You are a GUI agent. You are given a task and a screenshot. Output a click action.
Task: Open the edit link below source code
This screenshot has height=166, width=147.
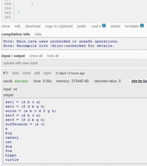tap(17, 26)
